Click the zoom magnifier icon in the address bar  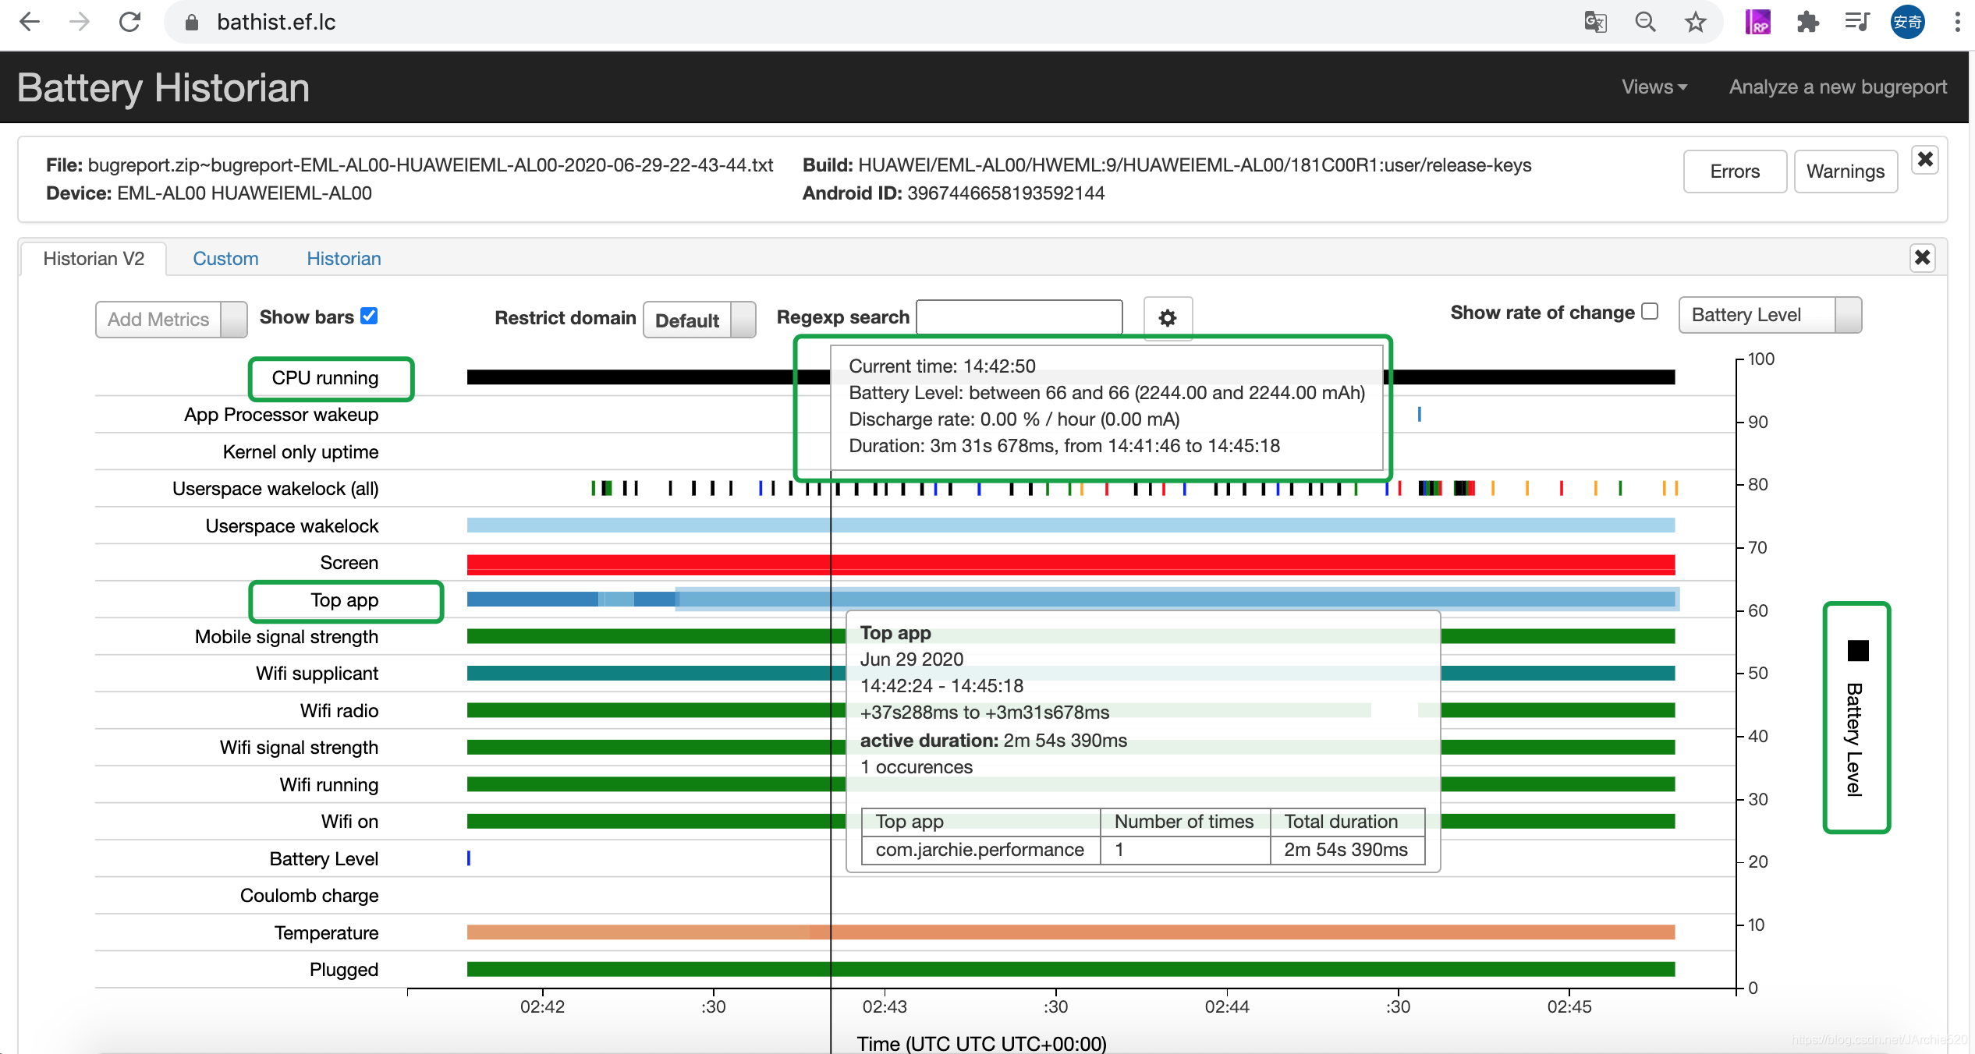pyautogui.click(x=1645, y=22)
